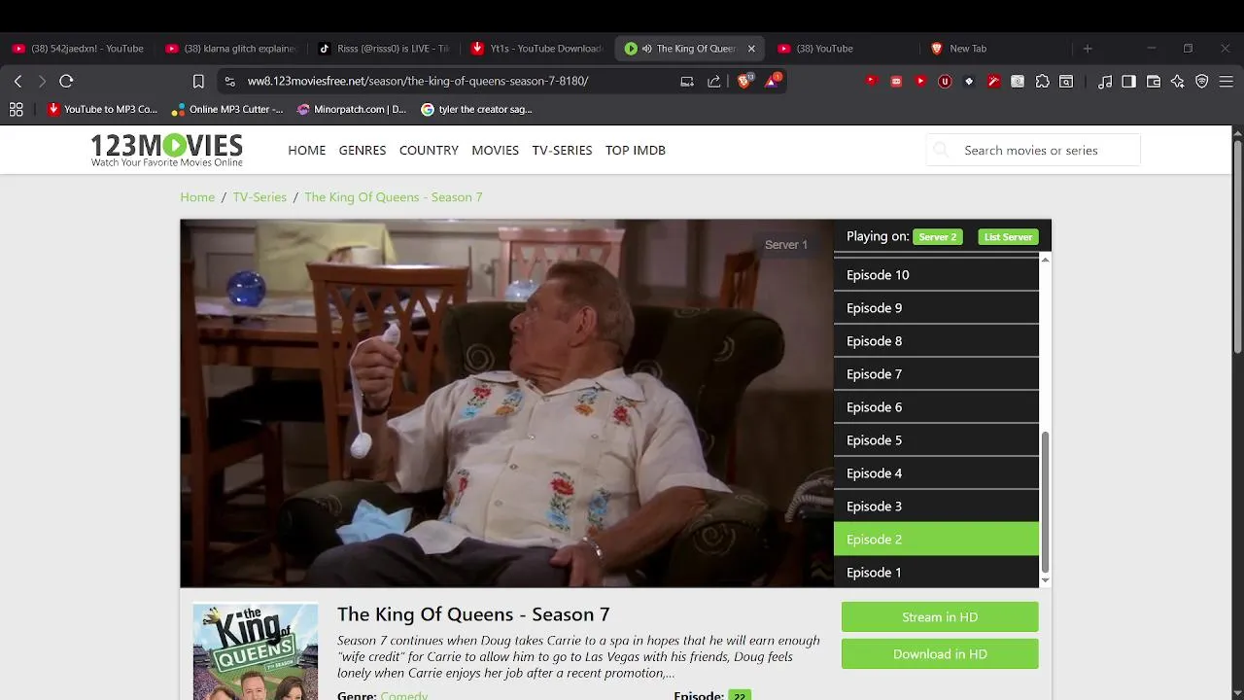Open the gray screenshot extension icon

(x=1018, y=82)
